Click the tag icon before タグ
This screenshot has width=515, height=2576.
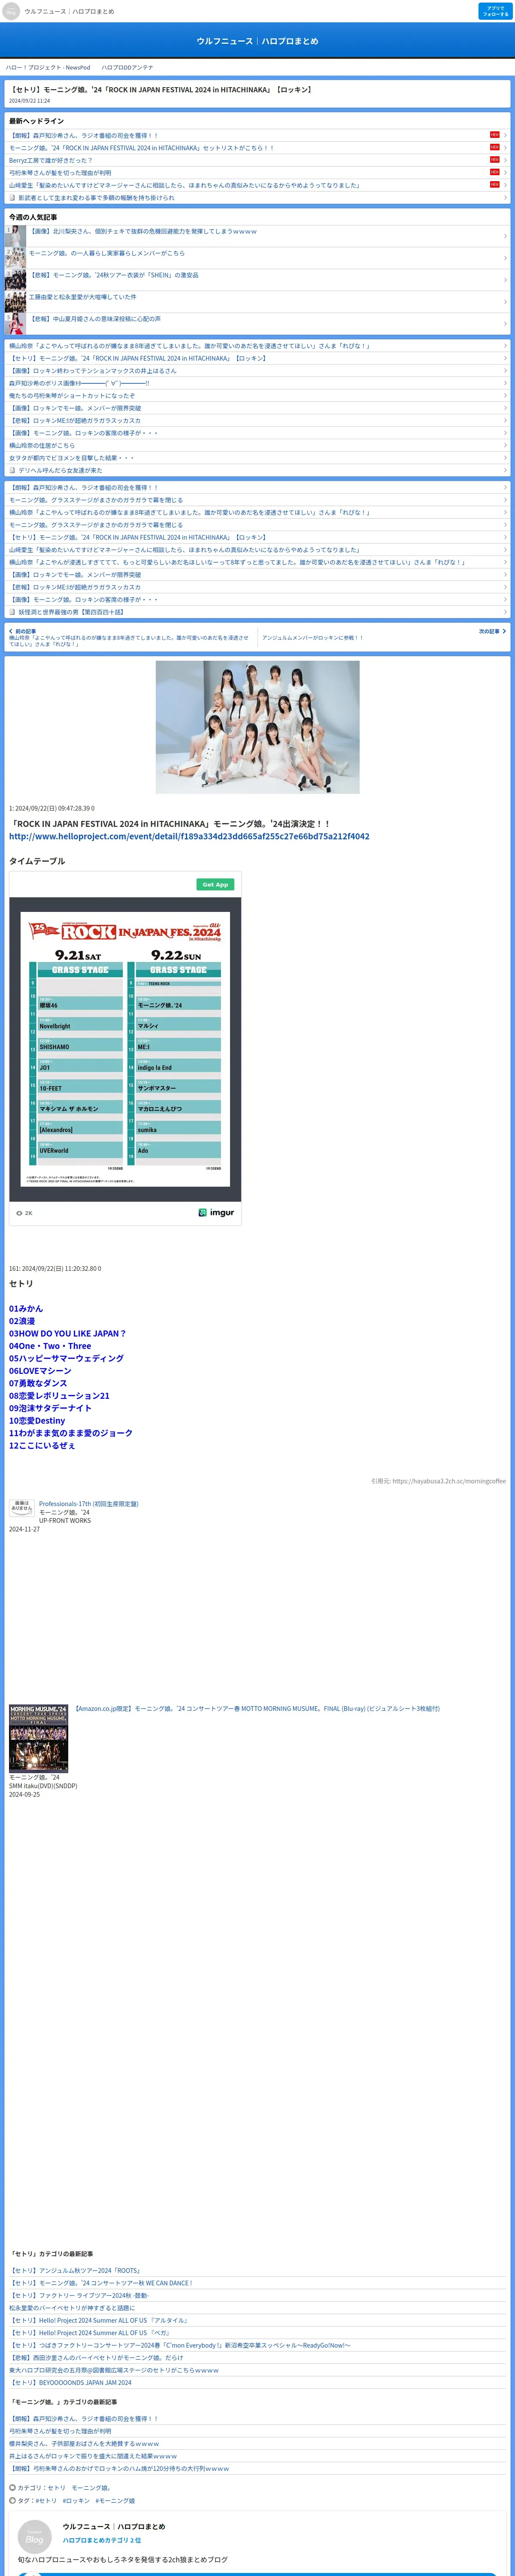tap(12, 2500)
